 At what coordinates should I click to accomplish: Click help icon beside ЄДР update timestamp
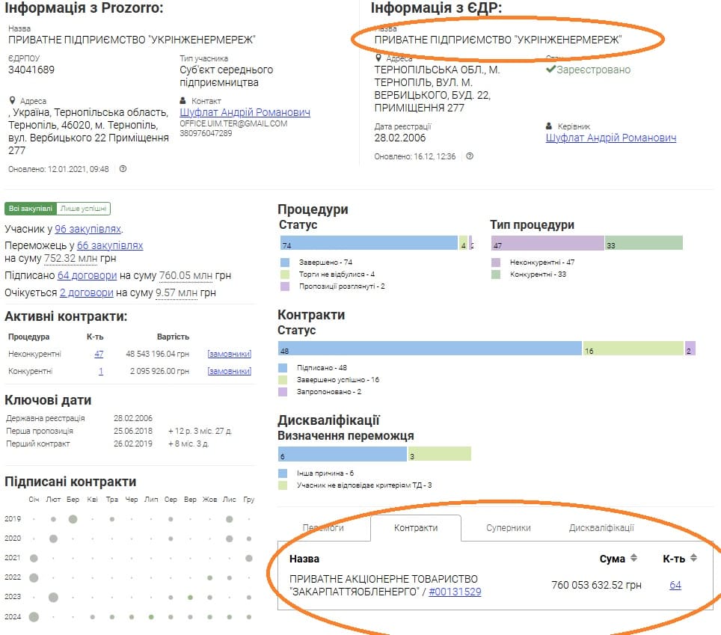(469, 156)
